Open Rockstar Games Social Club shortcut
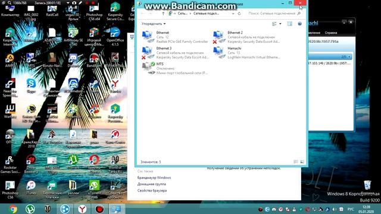 click(x=10, y=164)
